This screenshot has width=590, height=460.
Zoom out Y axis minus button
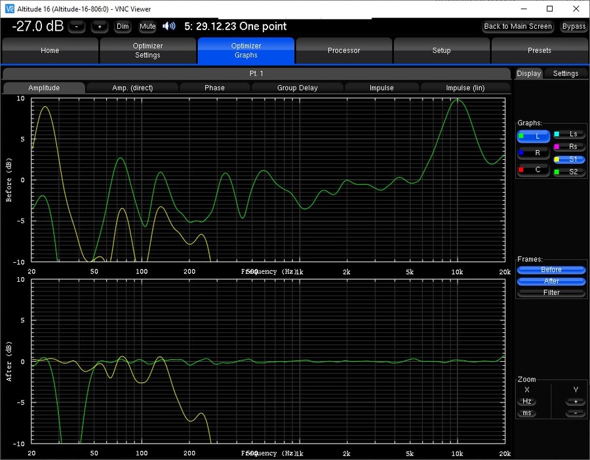point(576,413)
